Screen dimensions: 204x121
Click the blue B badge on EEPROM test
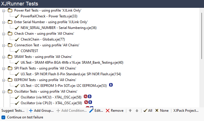point(111,85)
